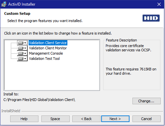Go back with the < Back button

(86, 119)
